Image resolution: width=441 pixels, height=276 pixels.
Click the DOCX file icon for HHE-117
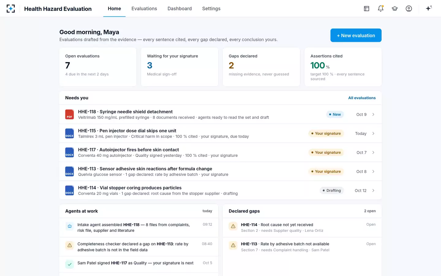[x=70, y=152]
